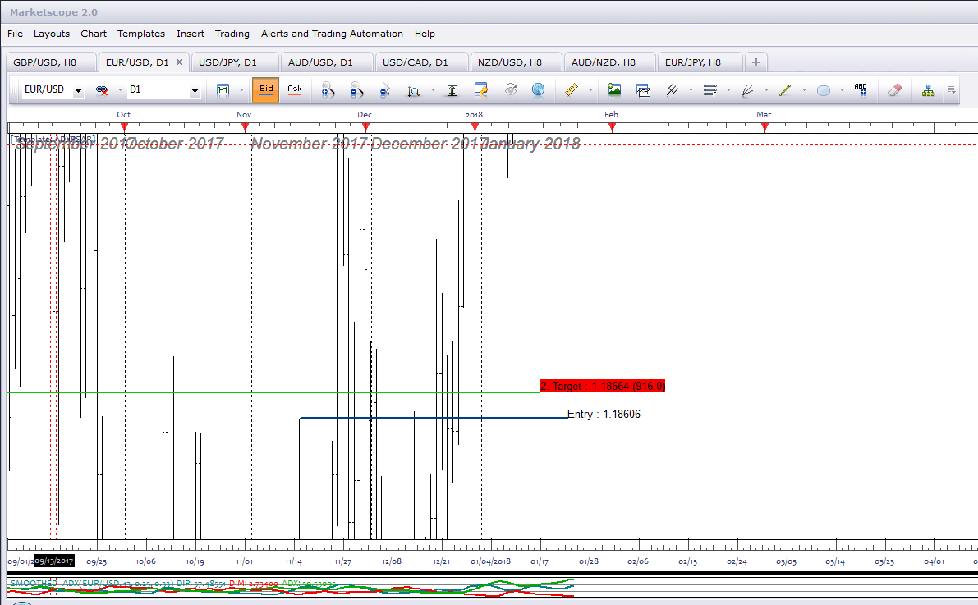Open the Trading menu
Viewport: 978px width, 605px height.
(x=232, y=34)
